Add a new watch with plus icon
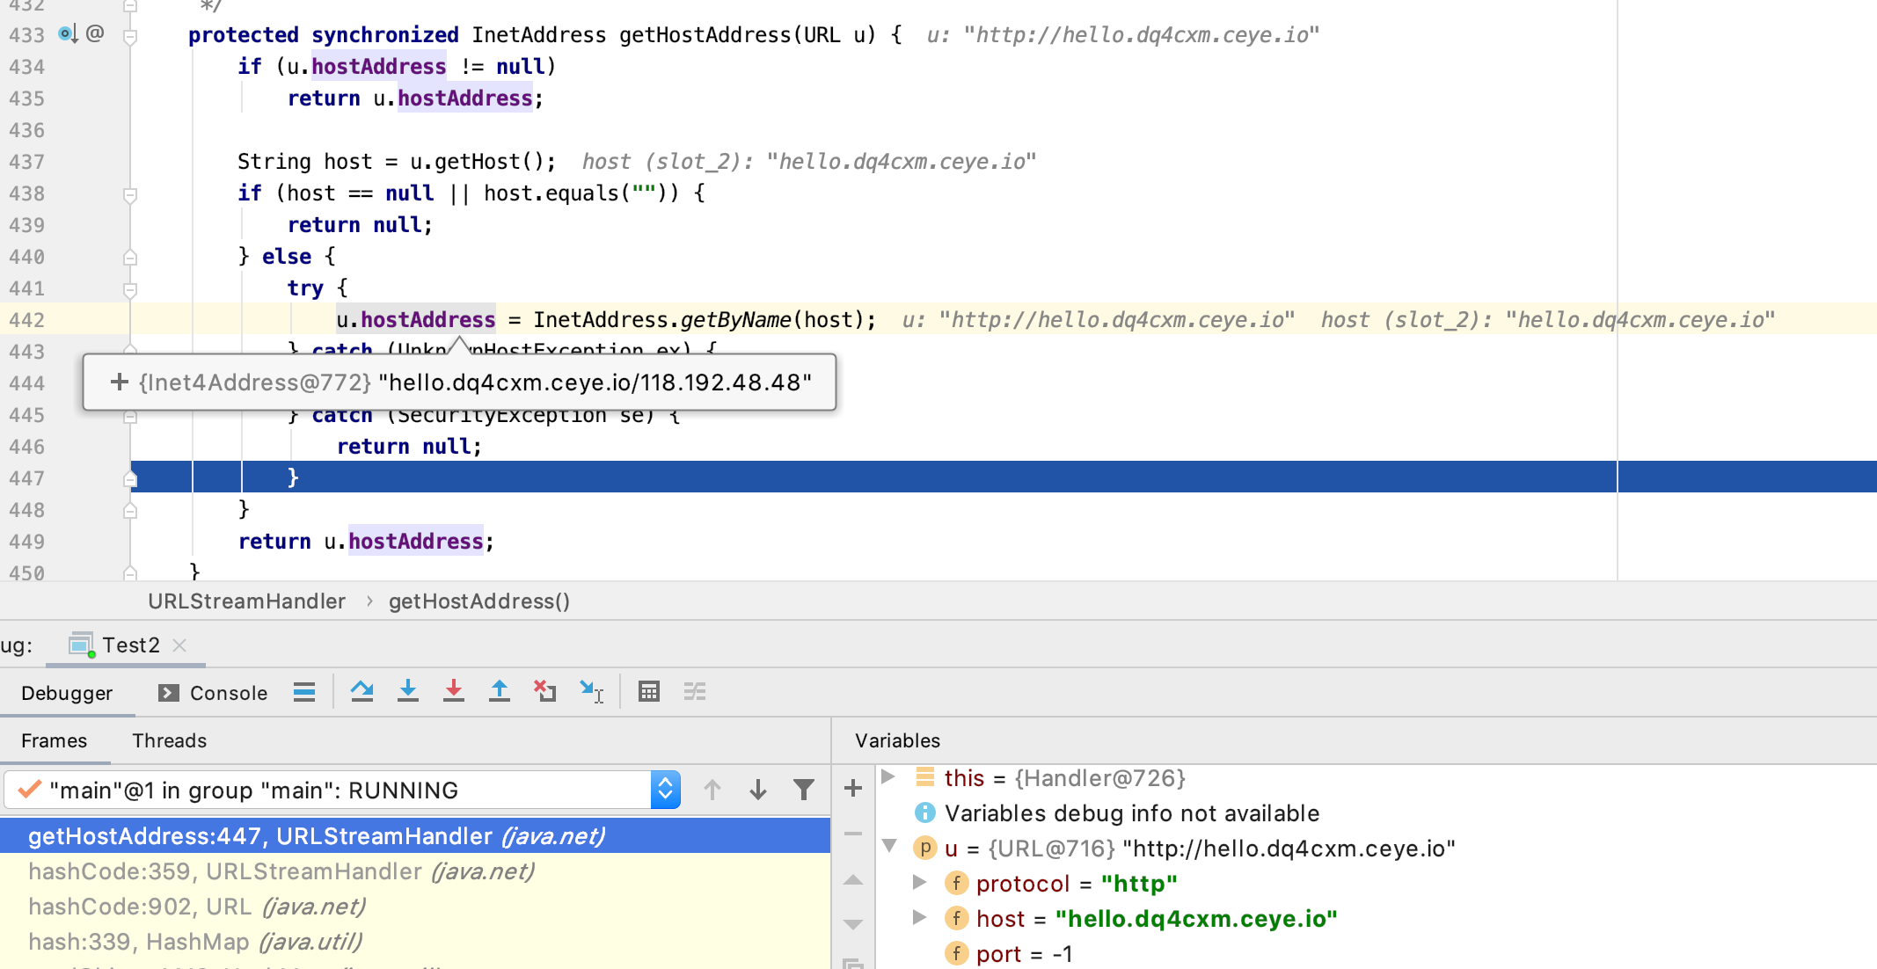The image size is (1877, 969). point(853,788)
